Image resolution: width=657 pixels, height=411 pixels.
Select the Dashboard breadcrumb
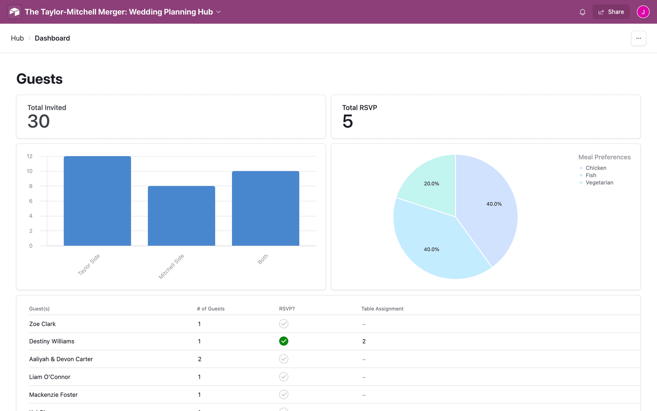52,38
